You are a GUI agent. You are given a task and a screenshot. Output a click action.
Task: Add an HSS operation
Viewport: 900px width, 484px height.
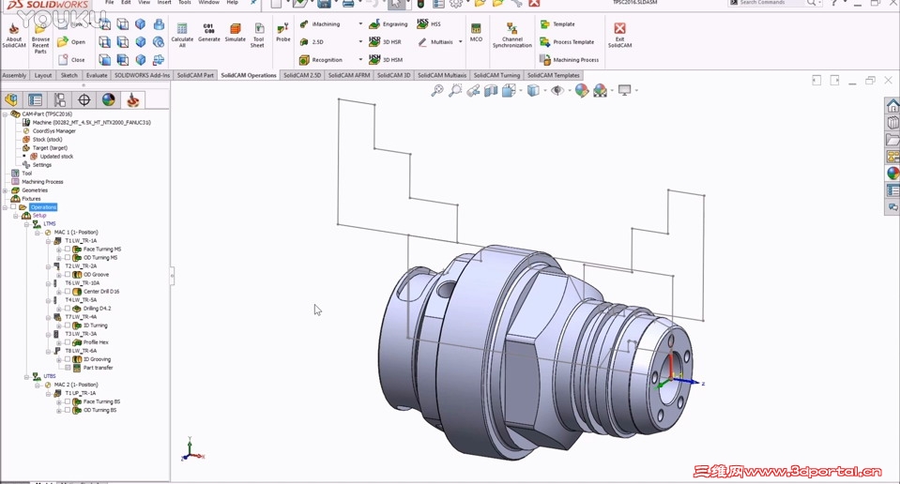click(x=429, y=24)
